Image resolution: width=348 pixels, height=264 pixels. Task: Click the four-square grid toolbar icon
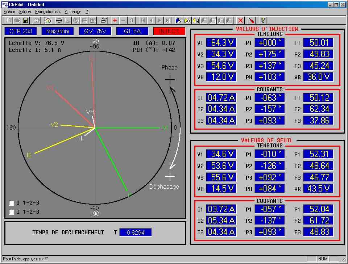(x=84, y=21)
